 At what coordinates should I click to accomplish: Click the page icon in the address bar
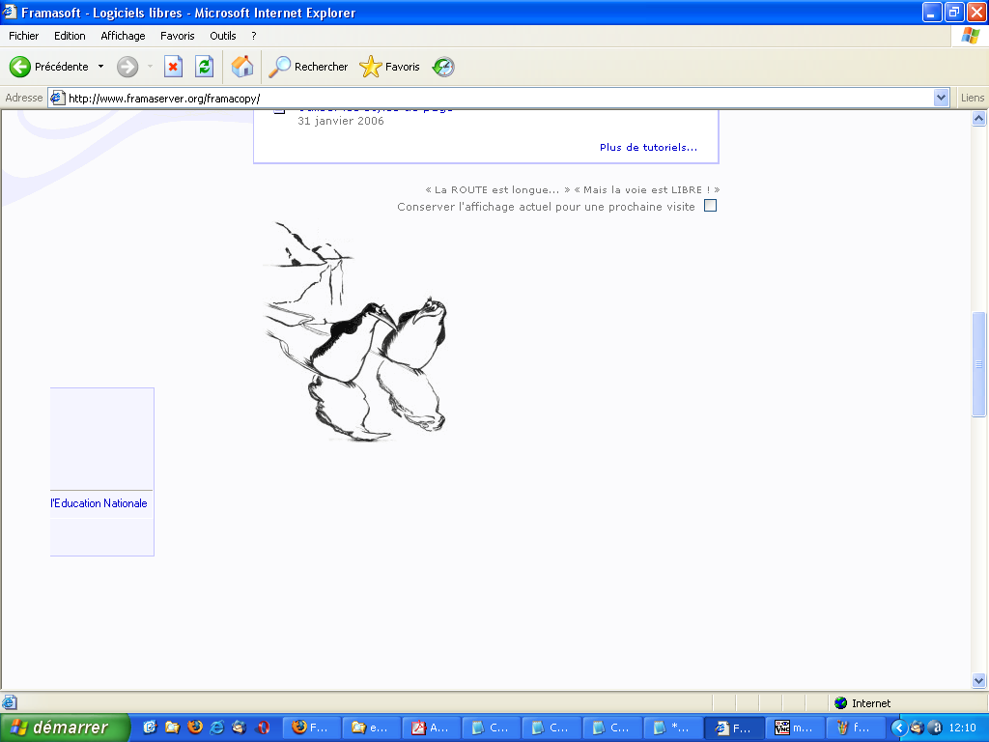[x=57, y=98]
